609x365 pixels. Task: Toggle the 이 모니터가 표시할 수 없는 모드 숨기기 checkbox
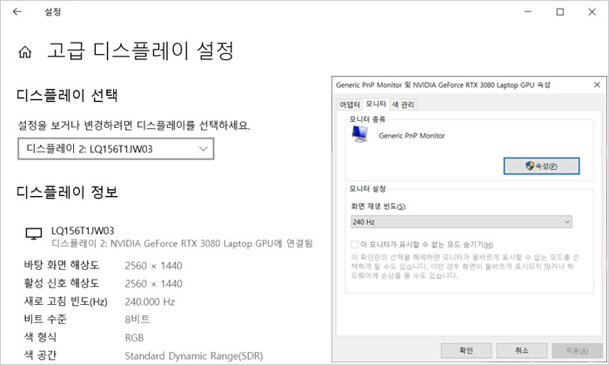tap(354, 245)
